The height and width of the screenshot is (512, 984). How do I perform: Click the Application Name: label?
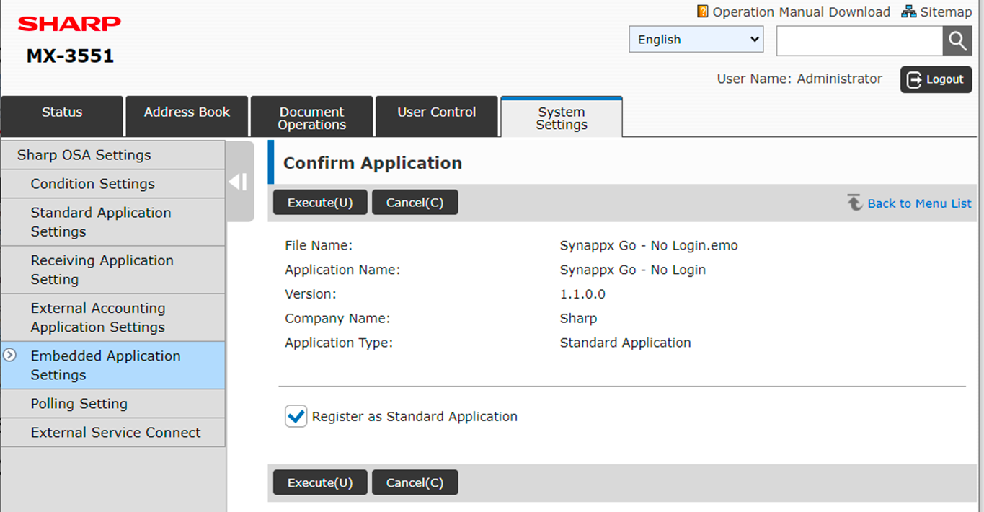click(x=342, y=270)
